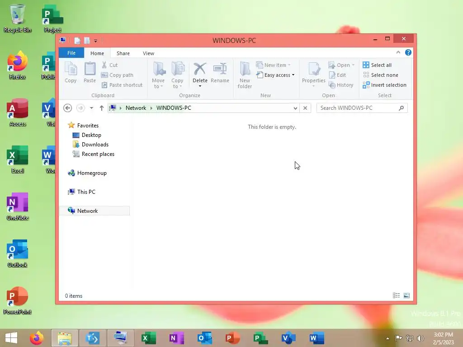Switch to Large icons view in status bar
The width and height of the screenshot is (463, 347).
[x=406, y=295]
